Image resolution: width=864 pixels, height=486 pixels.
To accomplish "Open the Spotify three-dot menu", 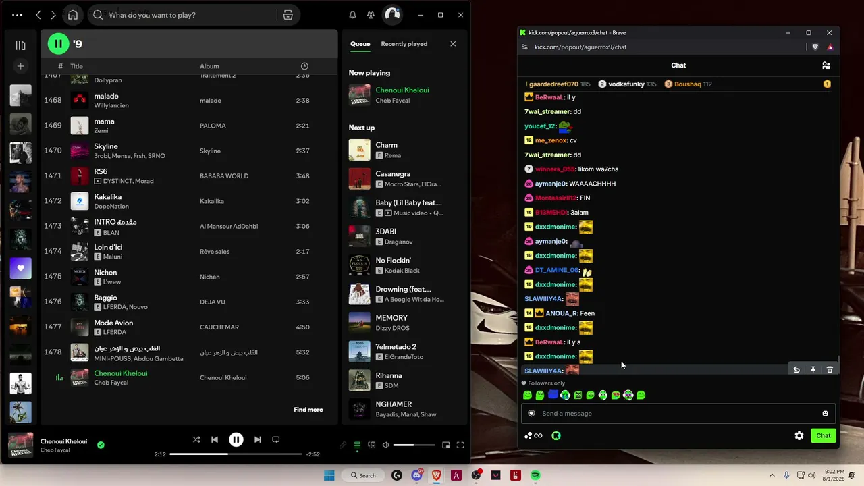I will (17, 15).
